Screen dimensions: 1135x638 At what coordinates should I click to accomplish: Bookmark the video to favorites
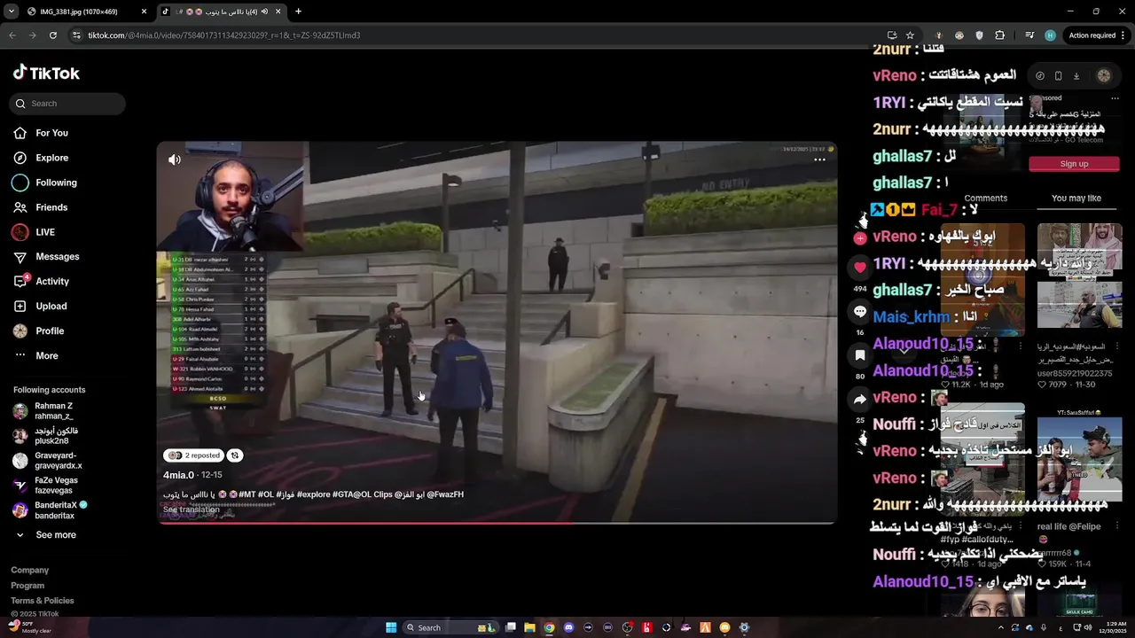pos(860,355)
